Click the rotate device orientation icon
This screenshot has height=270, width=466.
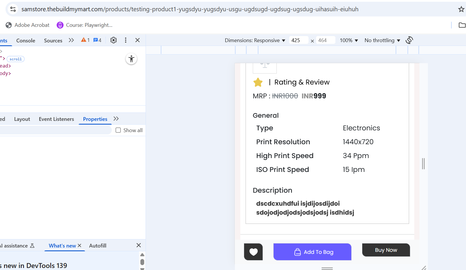point(409,40)
